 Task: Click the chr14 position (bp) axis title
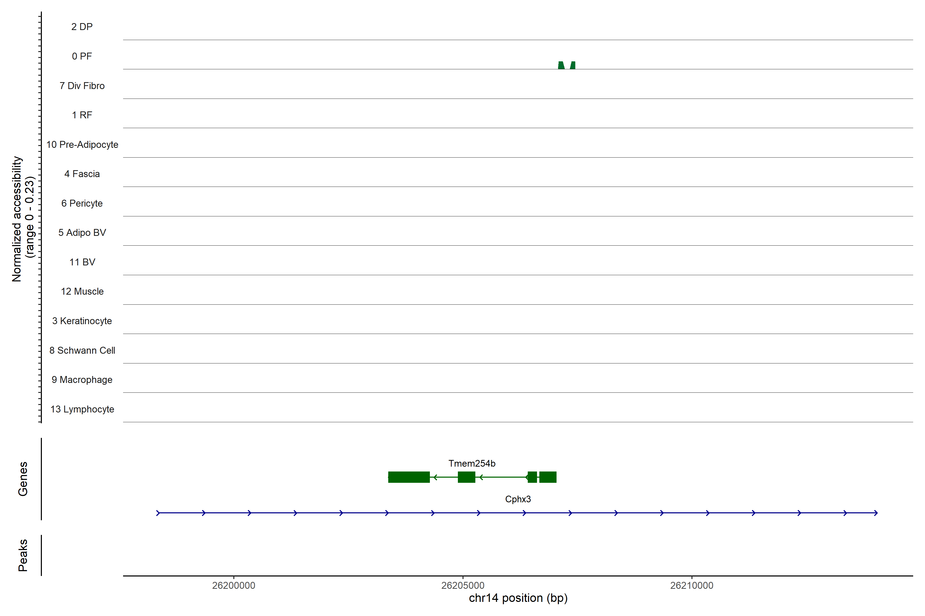[518, 598]
